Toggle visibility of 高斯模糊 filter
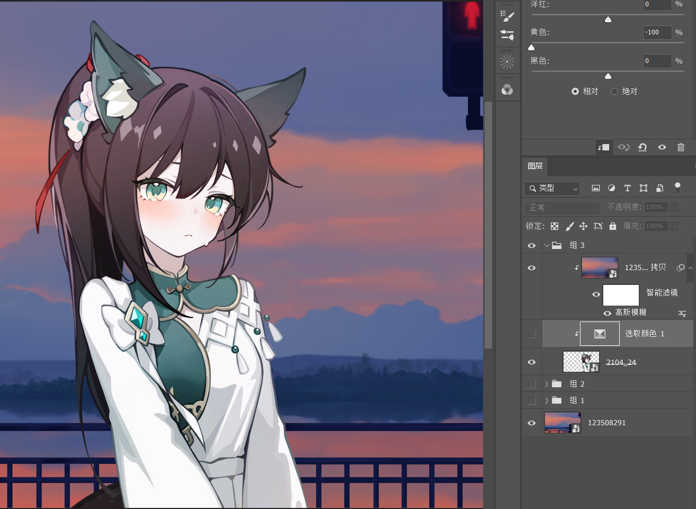Screen dimensions: 696x509 click(x=608, y=313)
